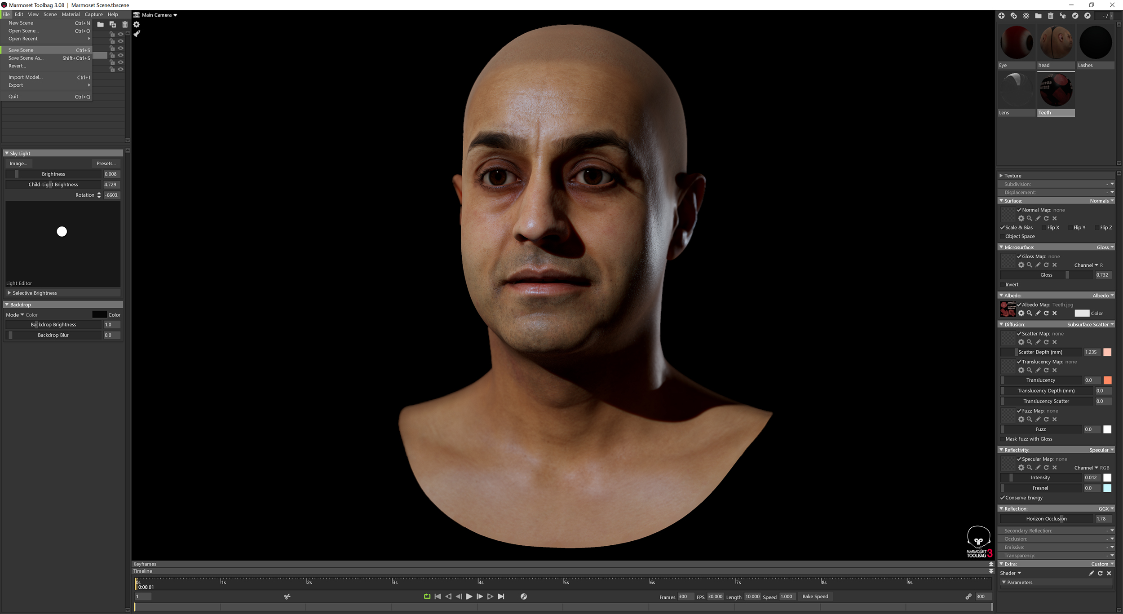Image resolution: width=1123 pixels, height=614 pixels.
Task: Refresh the Gloss Map with the reload icon
Action: [1047, 265]
